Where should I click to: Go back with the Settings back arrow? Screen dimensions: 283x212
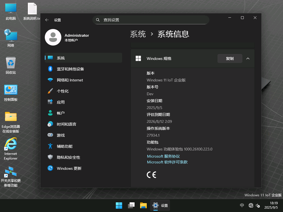coord(47,20)
